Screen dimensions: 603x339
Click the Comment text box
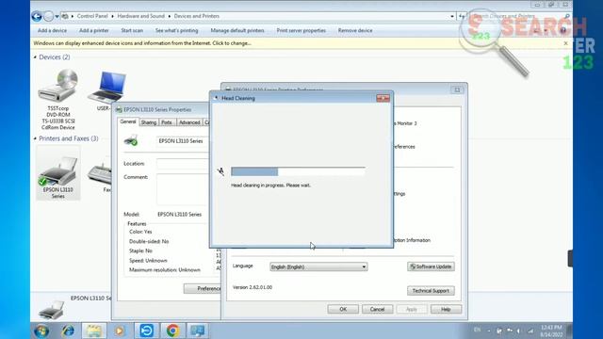[182, 189]
